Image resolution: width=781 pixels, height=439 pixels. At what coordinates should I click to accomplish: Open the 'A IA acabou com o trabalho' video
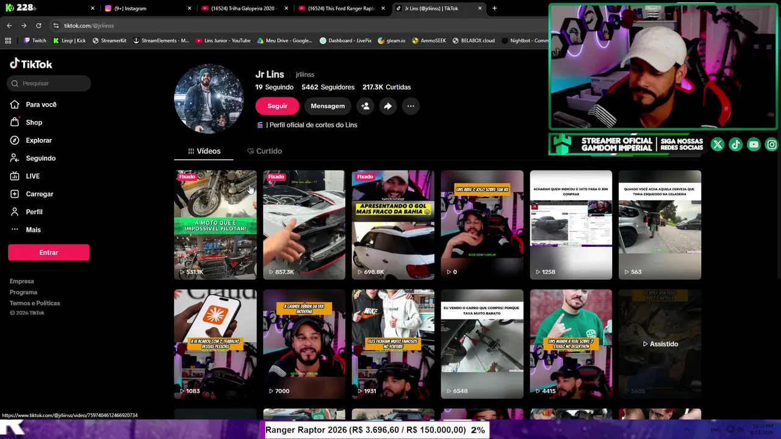click(x=215, y=344)
